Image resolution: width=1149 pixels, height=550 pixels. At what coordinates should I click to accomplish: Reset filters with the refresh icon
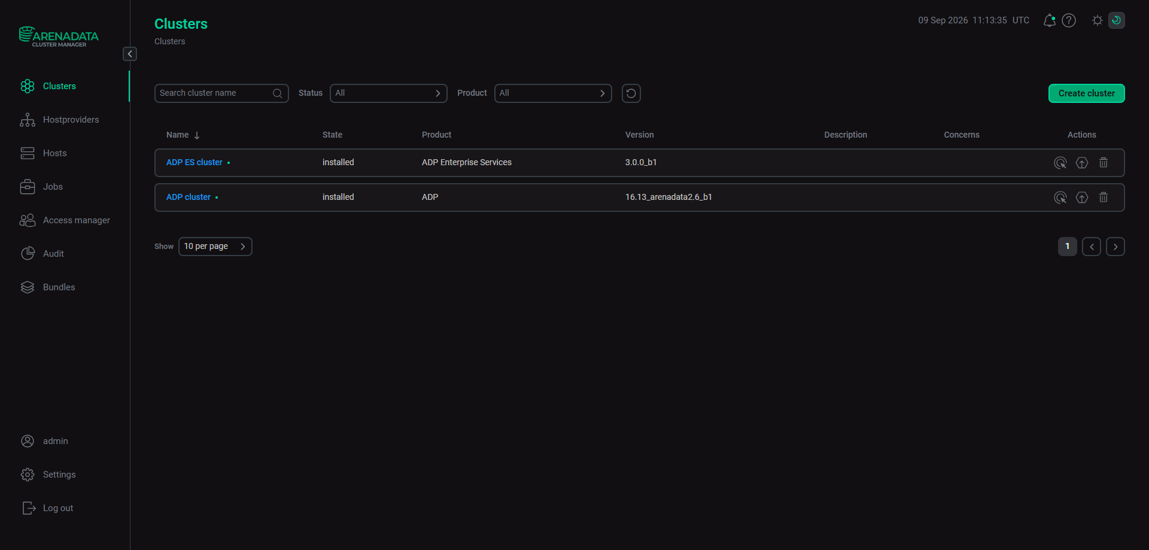631,93
